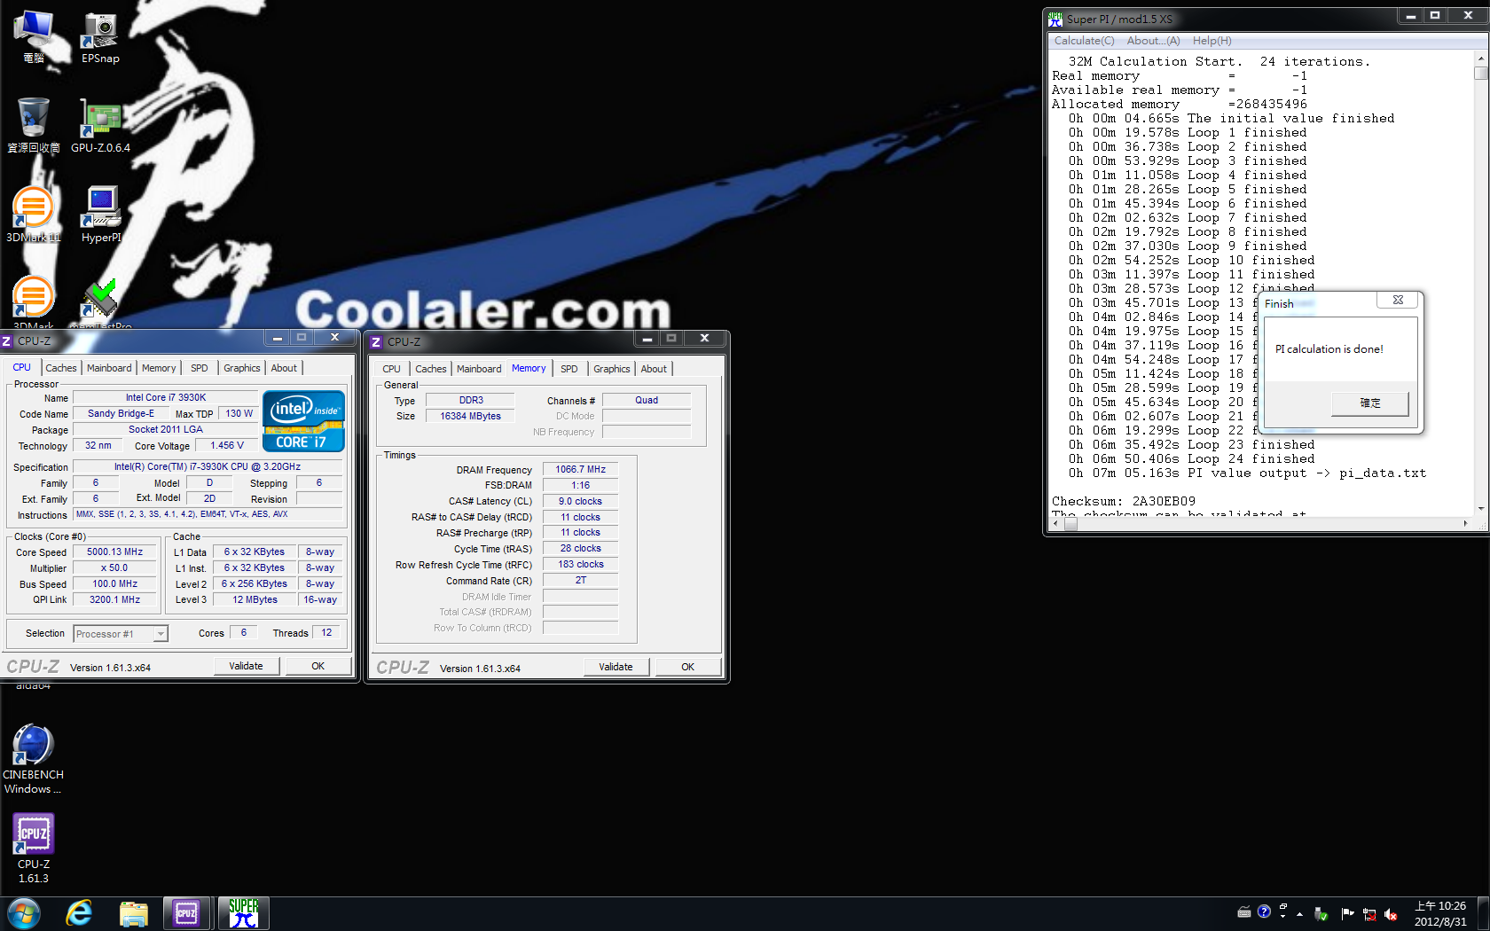The height and width of the screenshot is (931, 1490).
Task: Click the DRAM Frequency 1066.7 MHz value
Action: point(580,470)
